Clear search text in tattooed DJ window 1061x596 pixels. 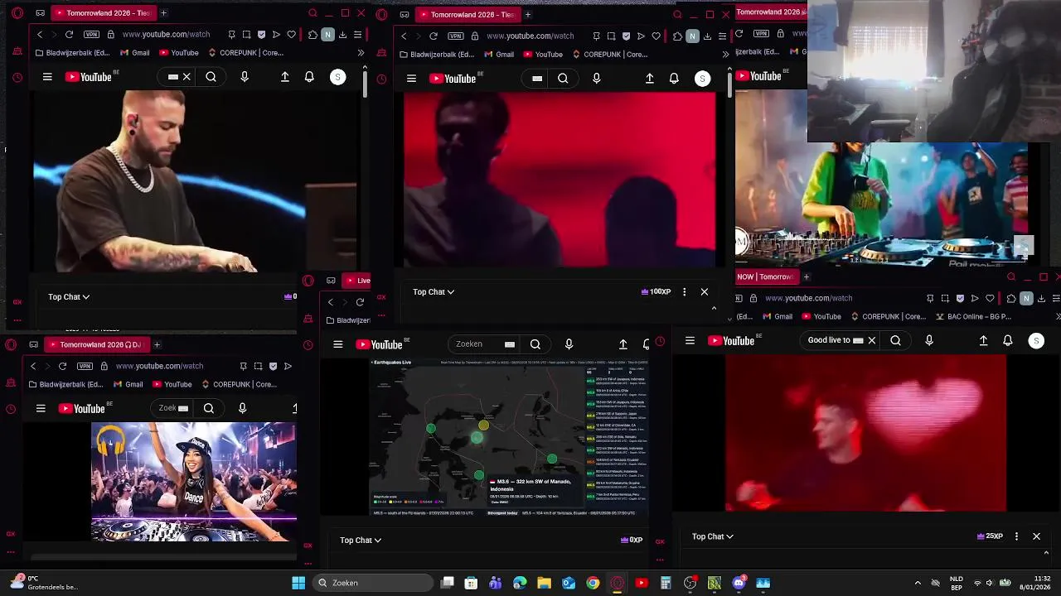tap(187, 77)
